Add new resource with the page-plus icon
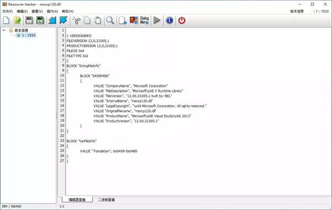 123,20
